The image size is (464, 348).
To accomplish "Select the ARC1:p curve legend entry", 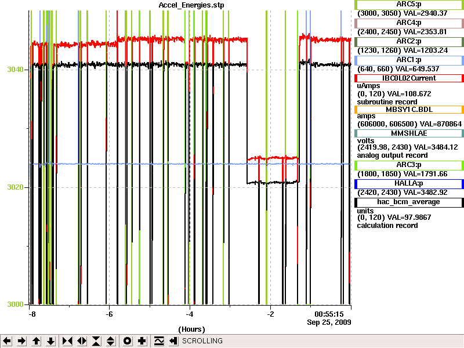I will [409, 60].
